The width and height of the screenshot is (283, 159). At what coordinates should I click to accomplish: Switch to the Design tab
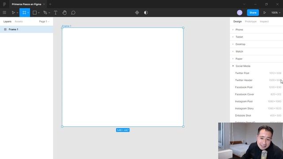point(237,22)
